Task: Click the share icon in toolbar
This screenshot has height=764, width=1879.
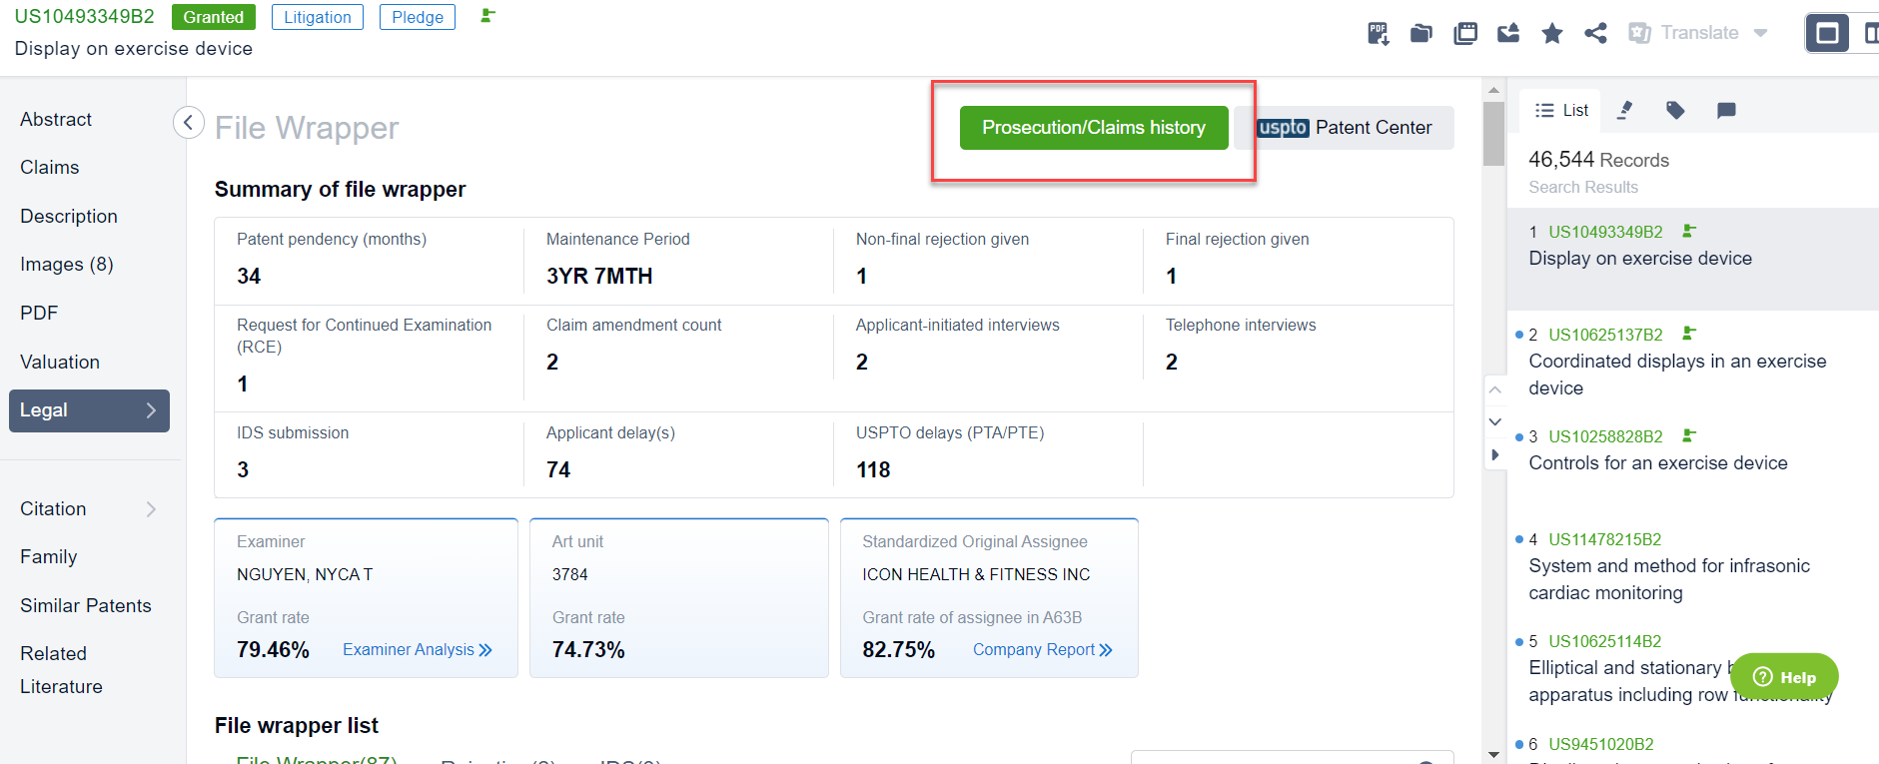Action: pyautogui.click(x=1595, y=34)
